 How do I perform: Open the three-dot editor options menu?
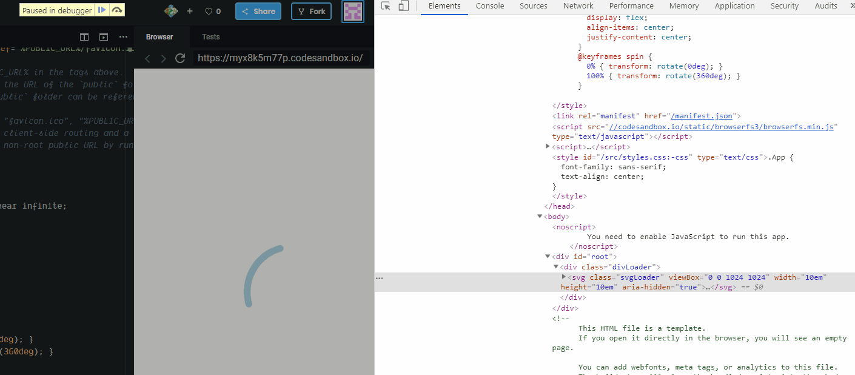click(123, 37)
